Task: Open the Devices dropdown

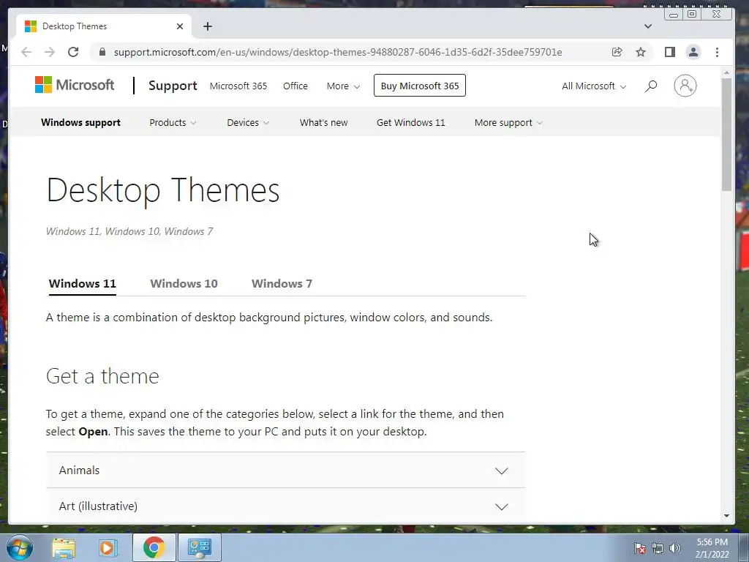Action: coord(248,122)
